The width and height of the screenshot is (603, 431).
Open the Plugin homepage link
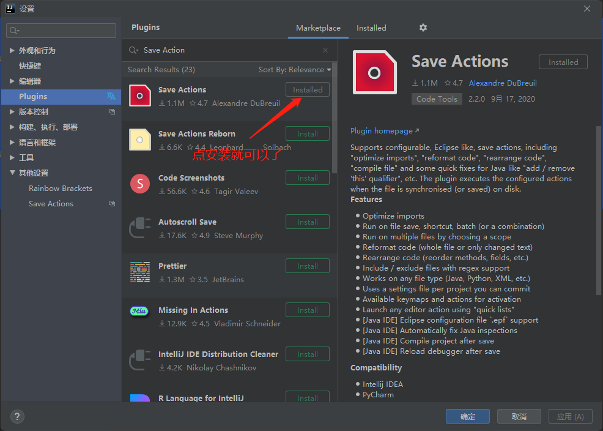pyautogui.click(x=382, y=130)
